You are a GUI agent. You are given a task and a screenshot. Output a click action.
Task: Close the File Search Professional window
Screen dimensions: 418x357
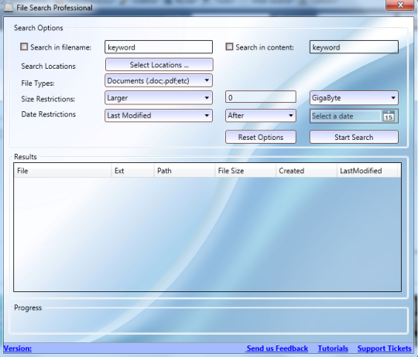(x=400, y=5)
